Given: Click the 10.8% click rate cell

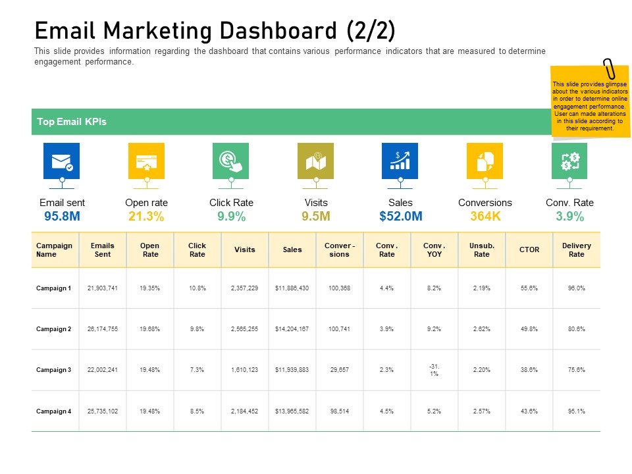Looking at the screenshot, I should tap(197, 288).
